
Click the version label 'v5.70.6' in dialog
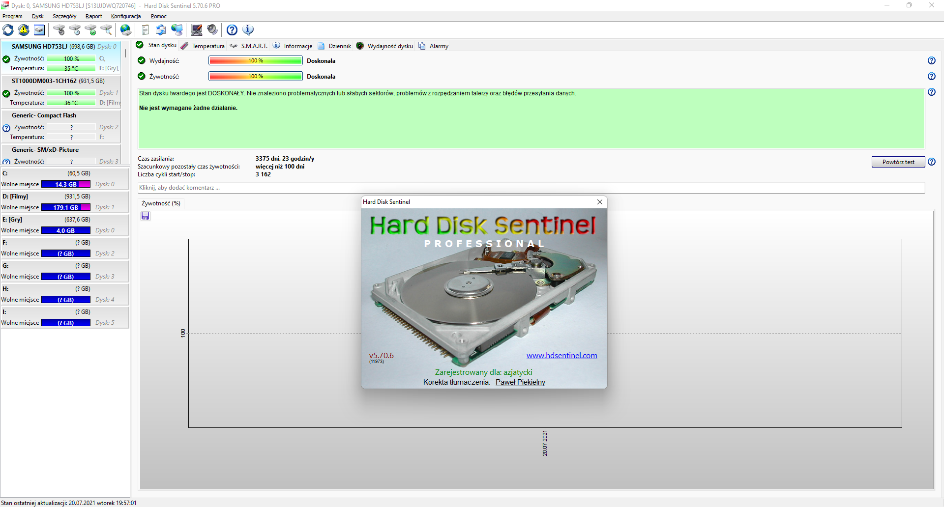pos(382,356)
